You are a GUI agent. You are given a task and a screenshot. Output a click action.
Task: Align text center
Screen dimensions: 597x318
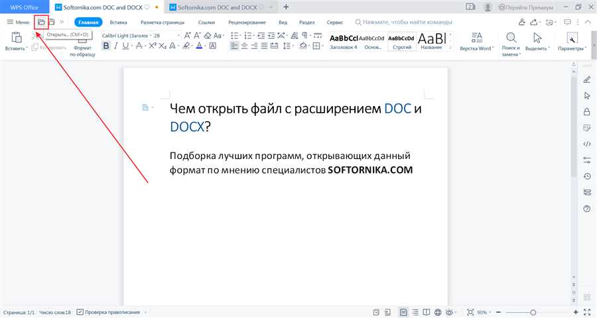(x=244, y=46)
